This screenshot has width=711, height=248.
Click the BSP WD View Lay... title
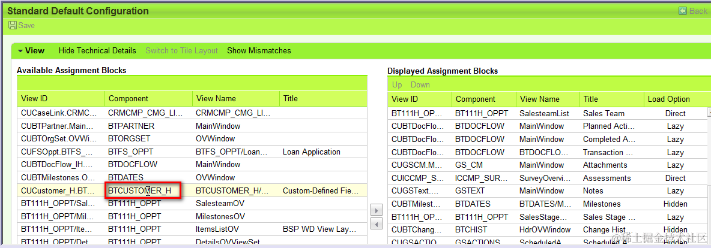[x=323, y=229]
